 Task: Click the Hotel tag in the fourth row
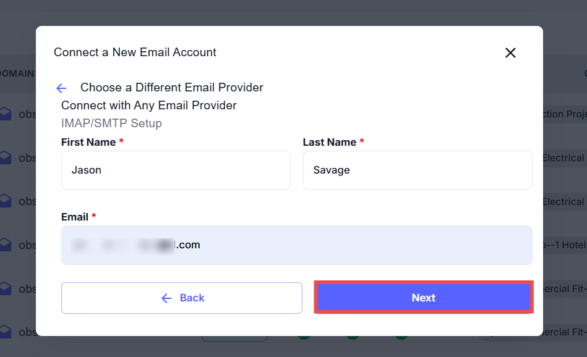tap(564, 245)
